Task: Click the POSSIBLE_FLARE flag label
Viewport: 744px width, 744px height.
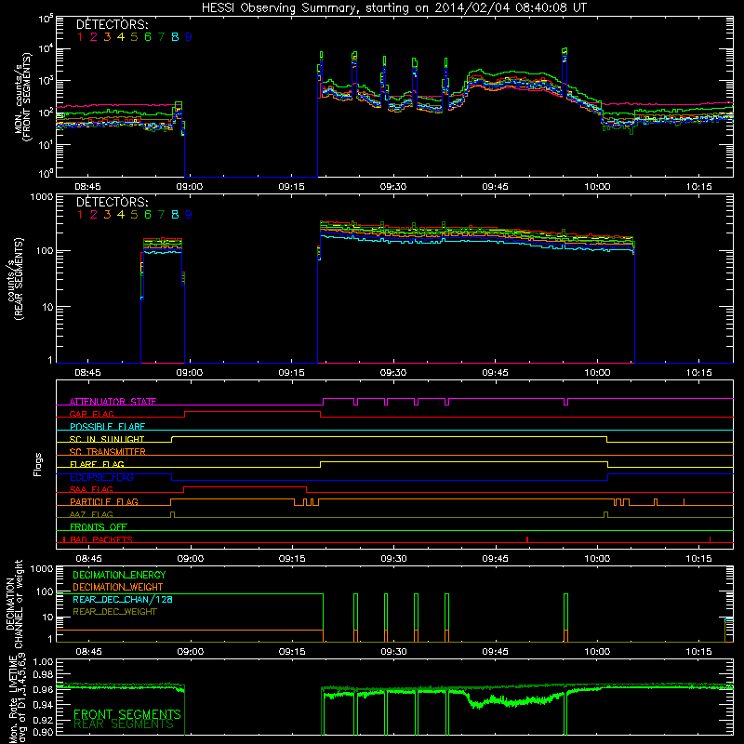Action: tap(107, 427)
